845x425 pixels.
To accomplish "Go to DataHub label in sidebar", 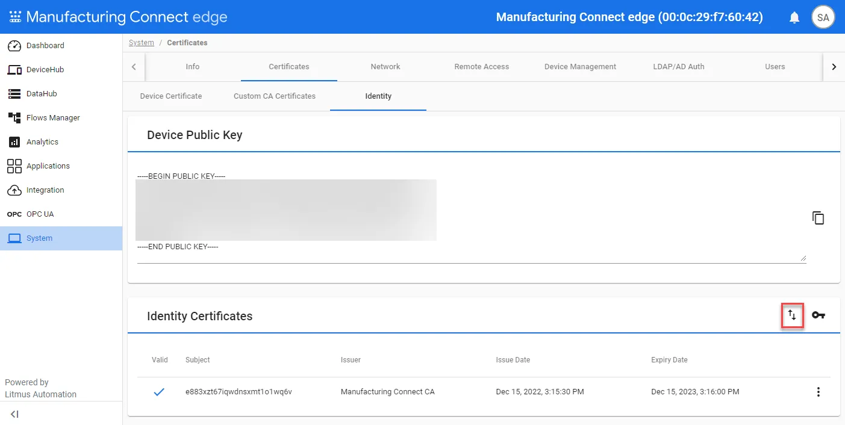I will coord(42,94).
